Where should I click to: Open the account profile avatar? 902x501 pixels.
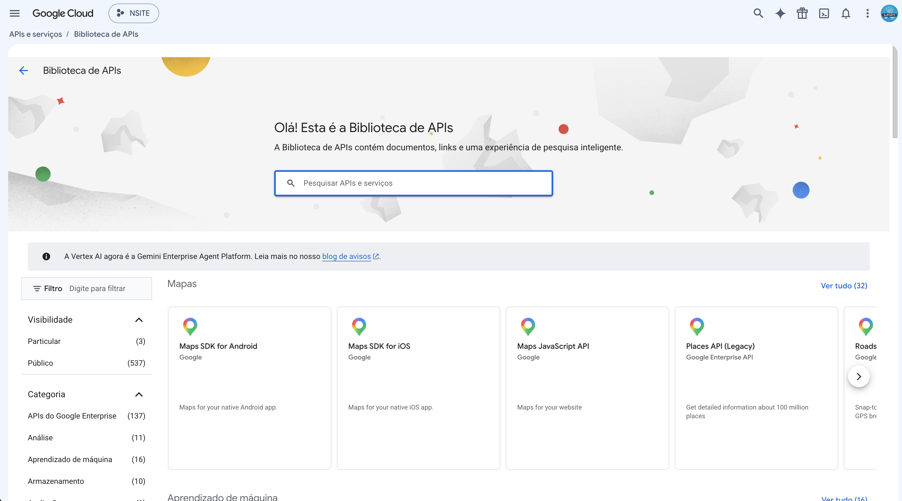tap(889, 13)
